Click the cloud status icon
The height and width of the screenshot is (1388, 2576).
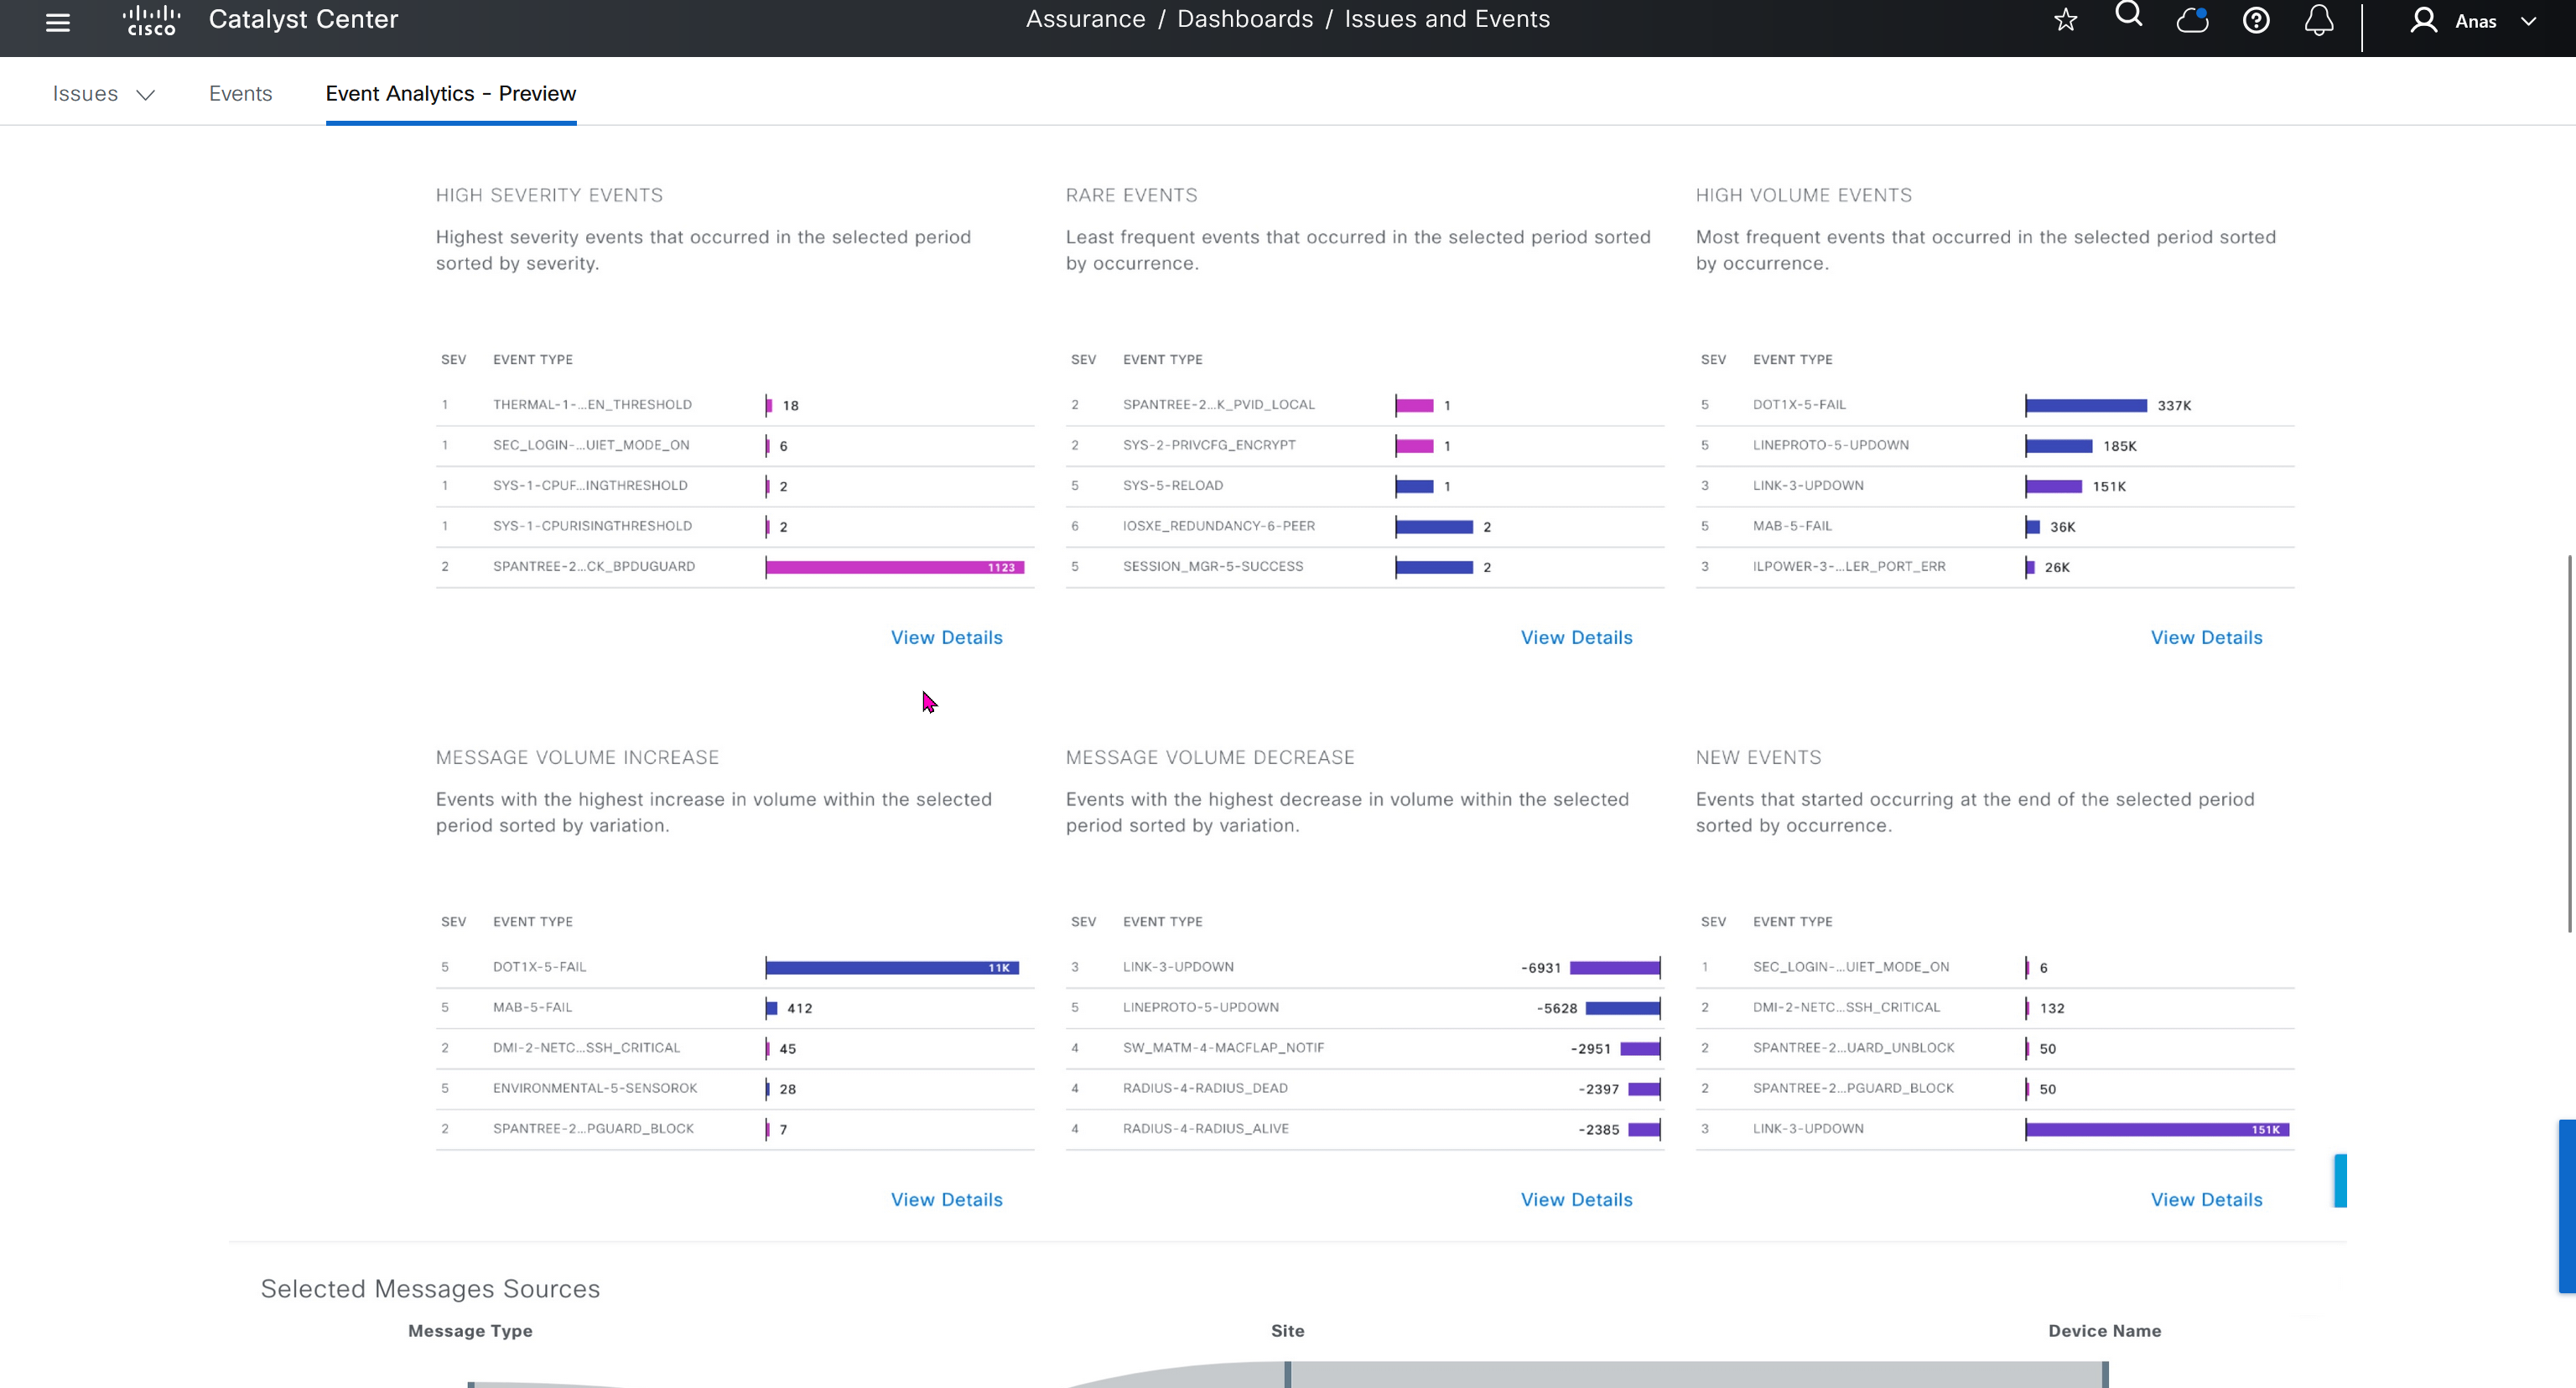coord(2192,20)
